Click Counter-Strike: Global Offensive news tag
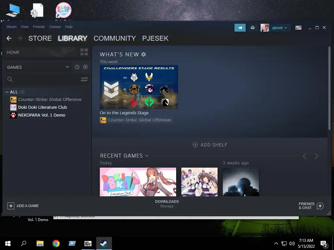 coord(139,120)
